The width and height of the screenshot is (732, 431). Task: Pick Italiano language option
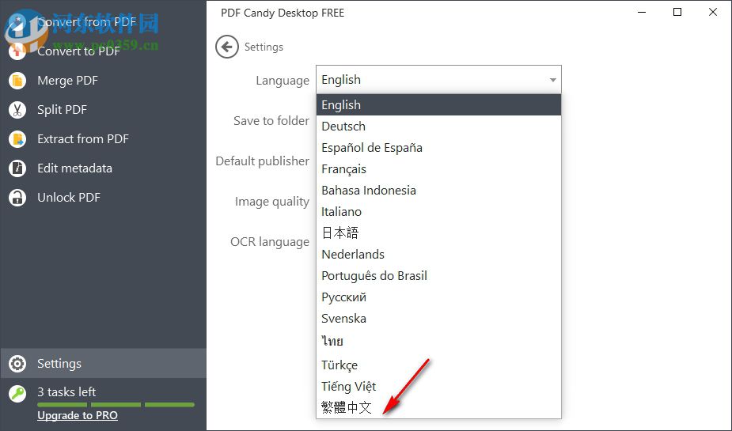[x=439, y=212]
